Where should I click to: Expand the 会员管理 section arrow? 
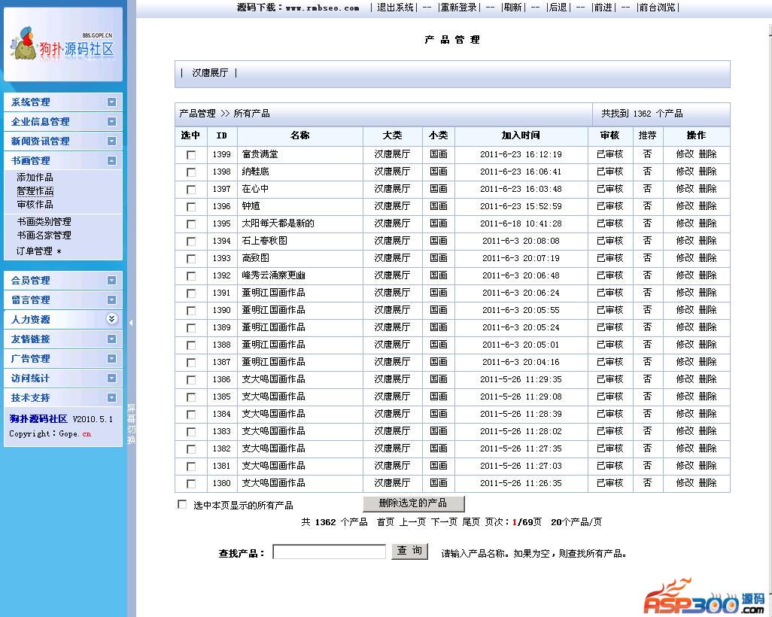(112, 280)
